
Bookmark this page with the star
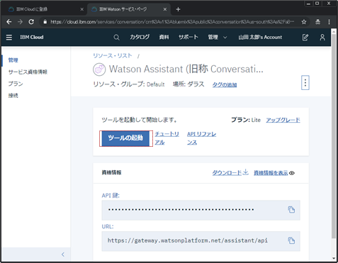304,22
